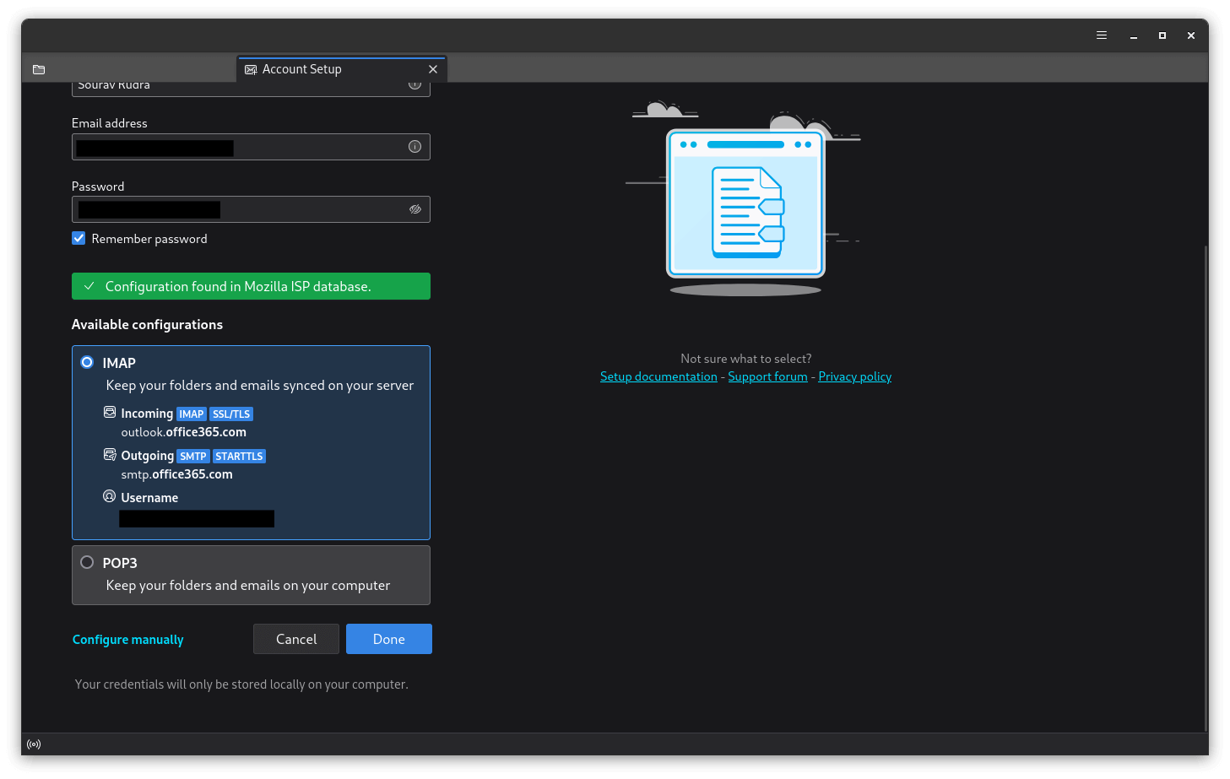Close the Account Setup tab

pyautogui.click(x=433, y=69)
